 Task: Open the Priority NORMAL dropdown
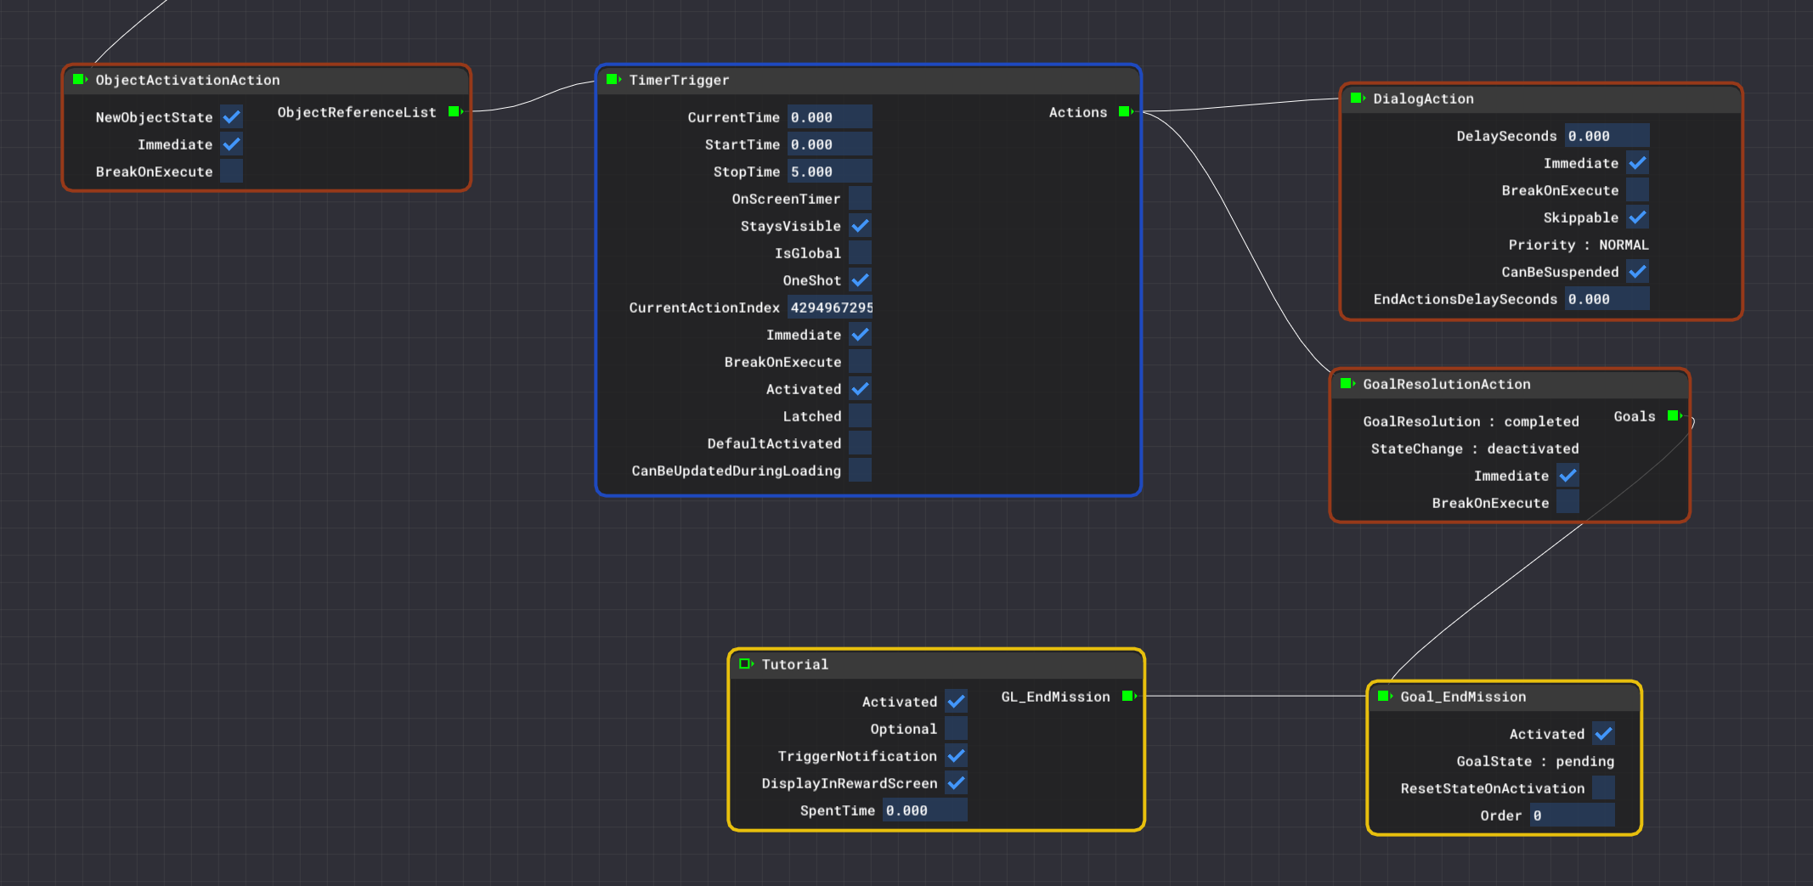click(x=1623, y=245)
